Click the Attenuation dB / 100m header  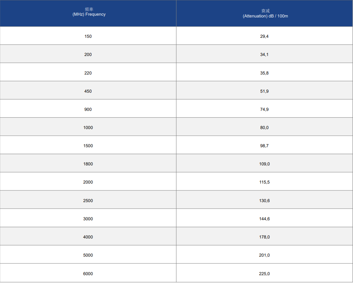pyautogui.click(x=265, y=13)
